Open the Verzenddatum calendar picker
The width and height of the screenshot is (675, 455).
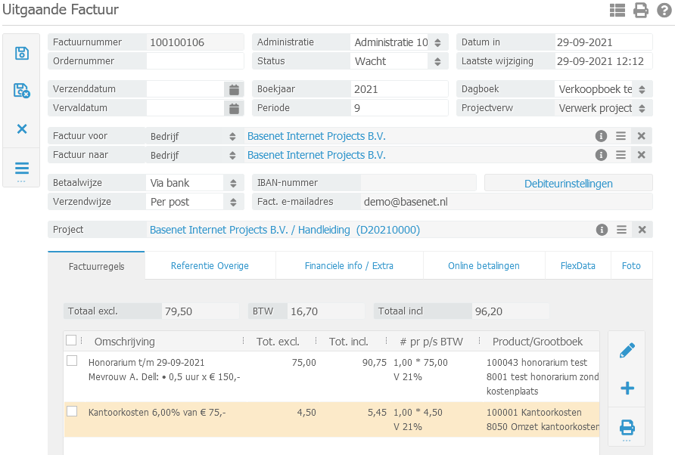235,89
